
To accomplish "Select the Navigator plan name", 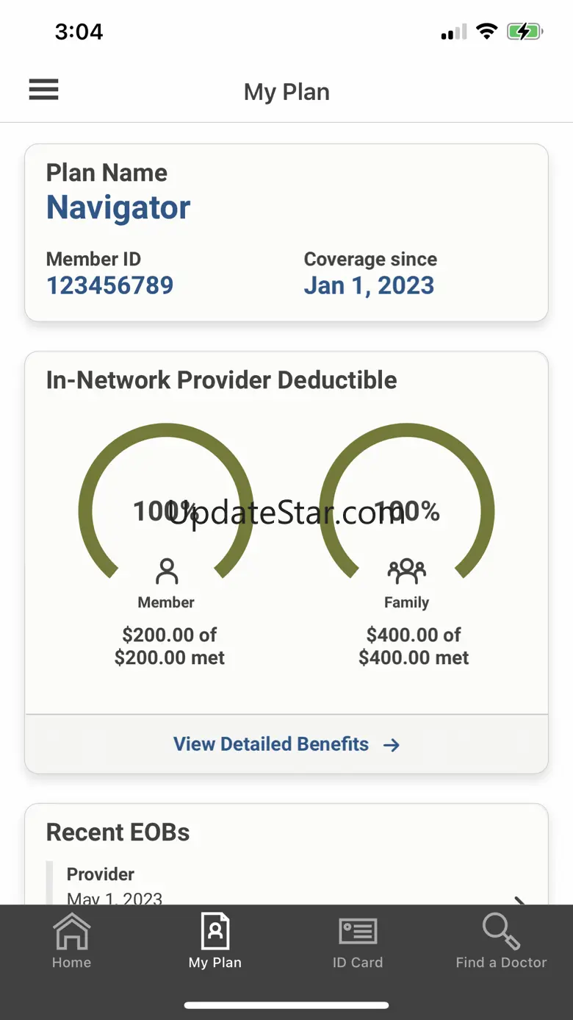I will click(x=118, y=208).
